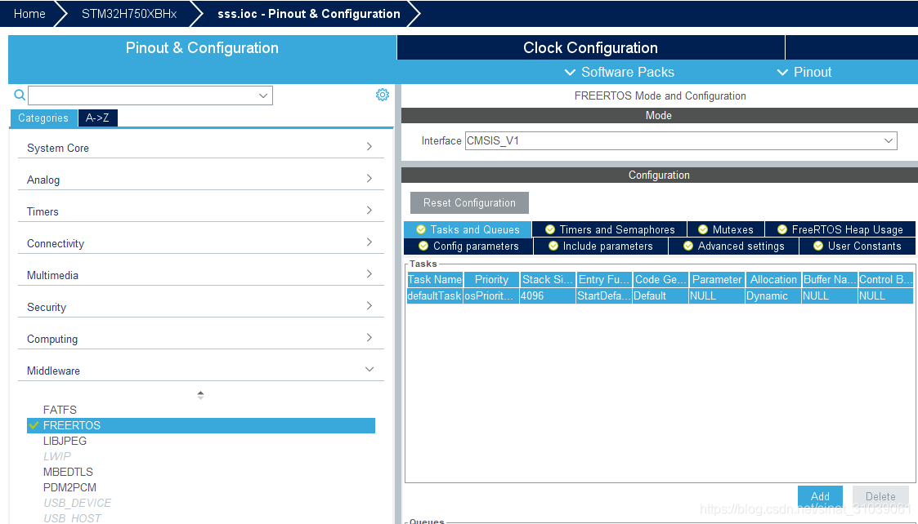Click the Stack Size column header
The height and width of the screenshot is (524, 918).
pyautogui.click(x=548, y=279)
